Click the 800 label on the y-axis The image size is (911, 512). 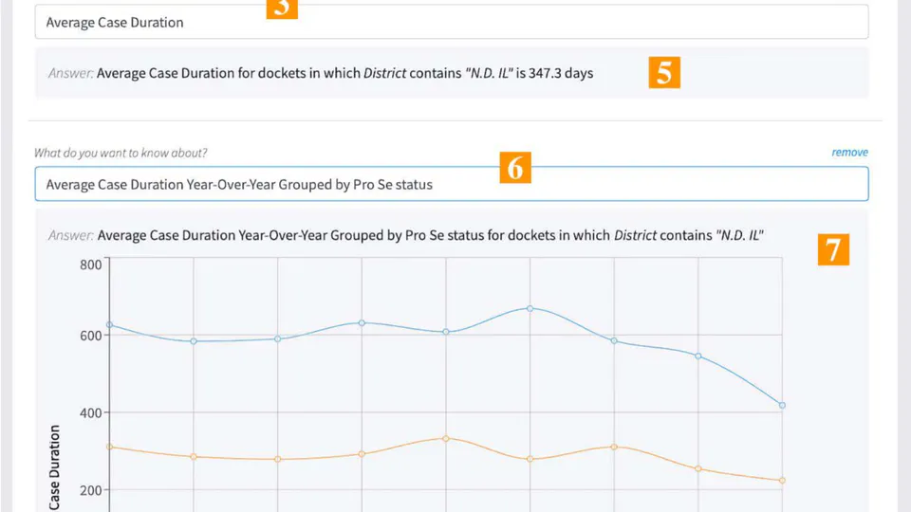point(90,265)
